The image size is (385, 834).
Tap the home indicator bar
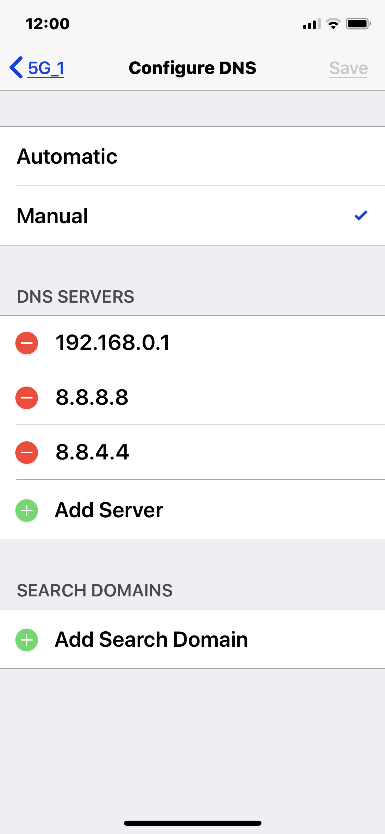193,823
